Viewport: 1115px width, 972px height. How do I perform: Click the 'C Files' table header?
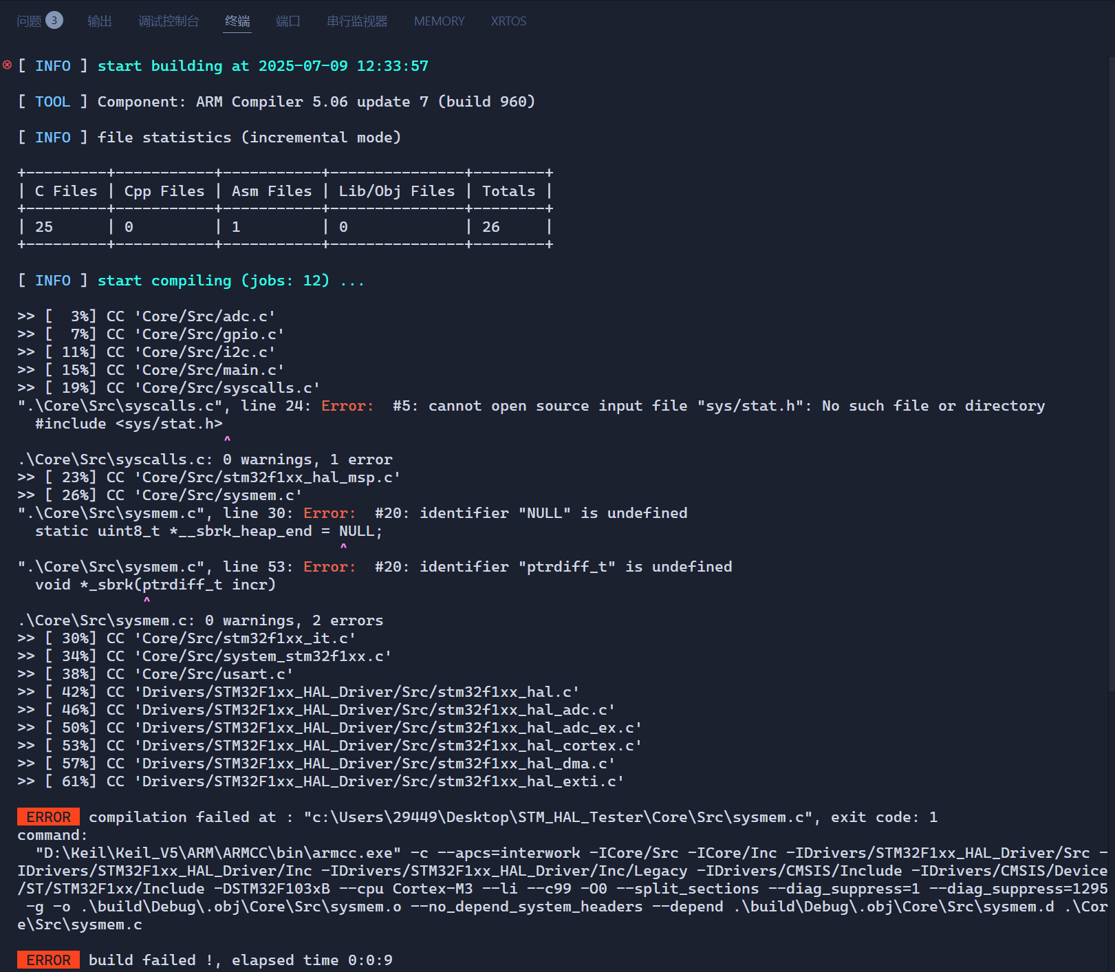(66, 191)
